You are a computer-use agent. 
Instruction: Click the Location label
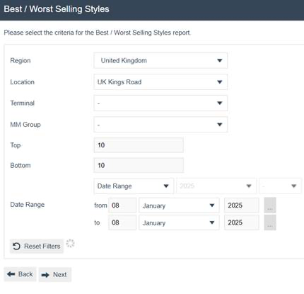pyautogui.click(x=23, y=82)
